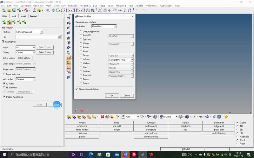Switch to the Utility tab
Viewport: 254px width, 158px height.
pos(4,16)
